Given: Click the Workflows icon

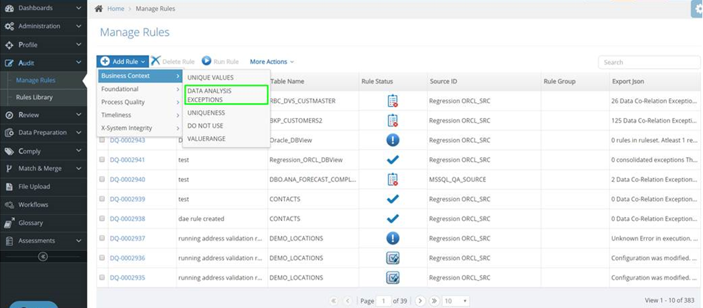Looking at the screenshot, I should point(9,205).
